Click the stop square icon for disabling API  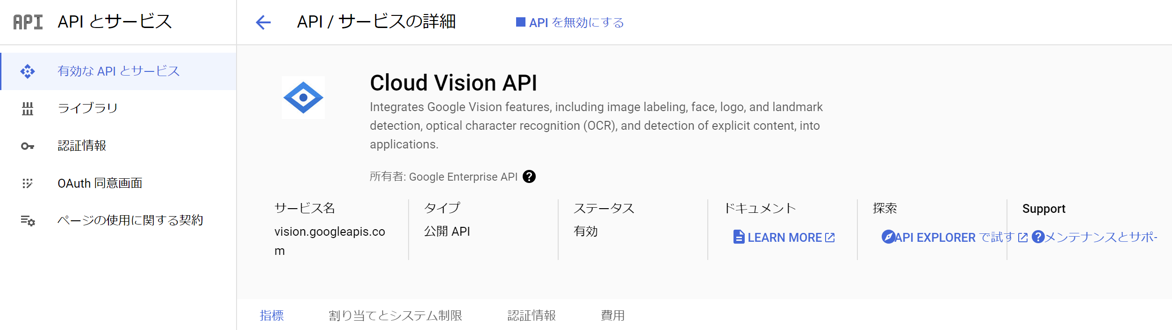tap(520, 22)
